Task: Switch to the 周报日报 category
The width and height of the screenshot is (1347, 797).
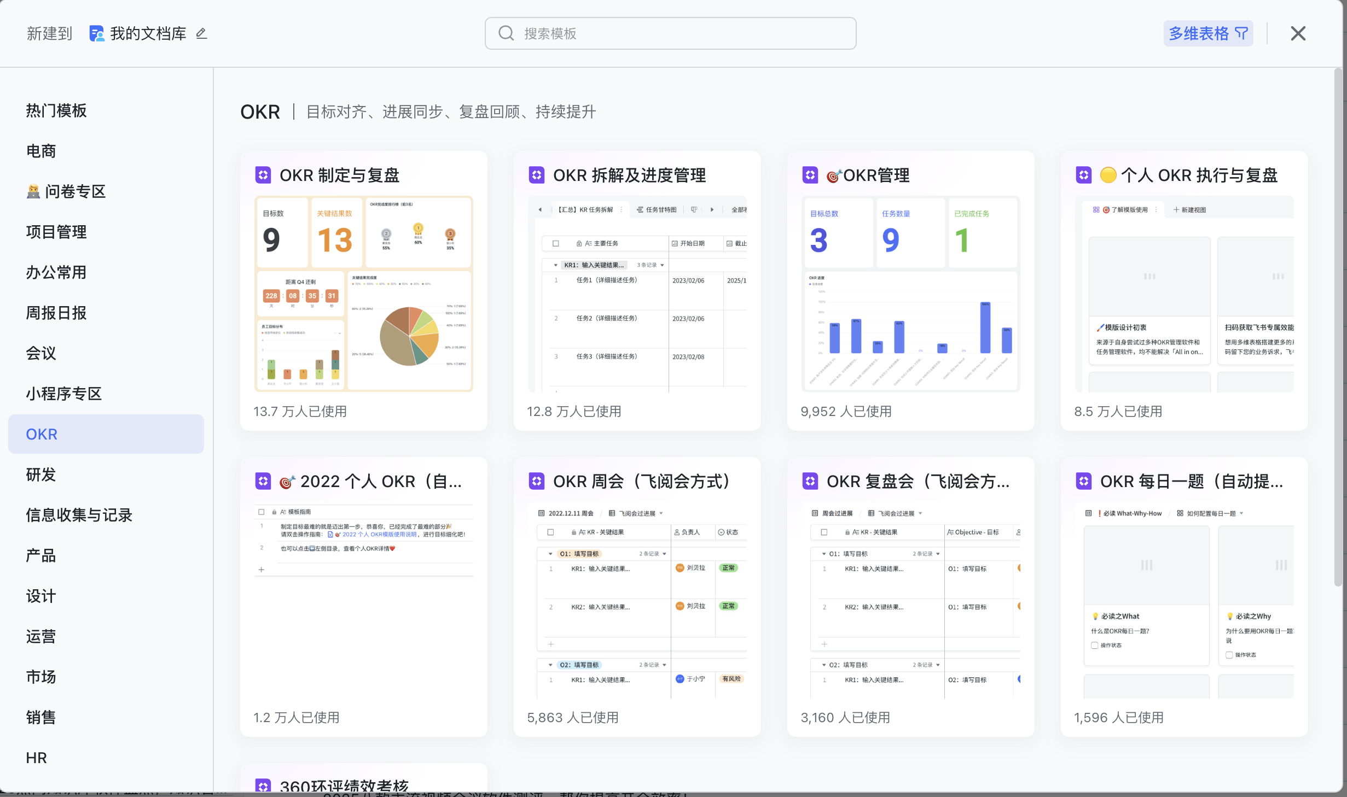Action: click(x=56, y=313)
